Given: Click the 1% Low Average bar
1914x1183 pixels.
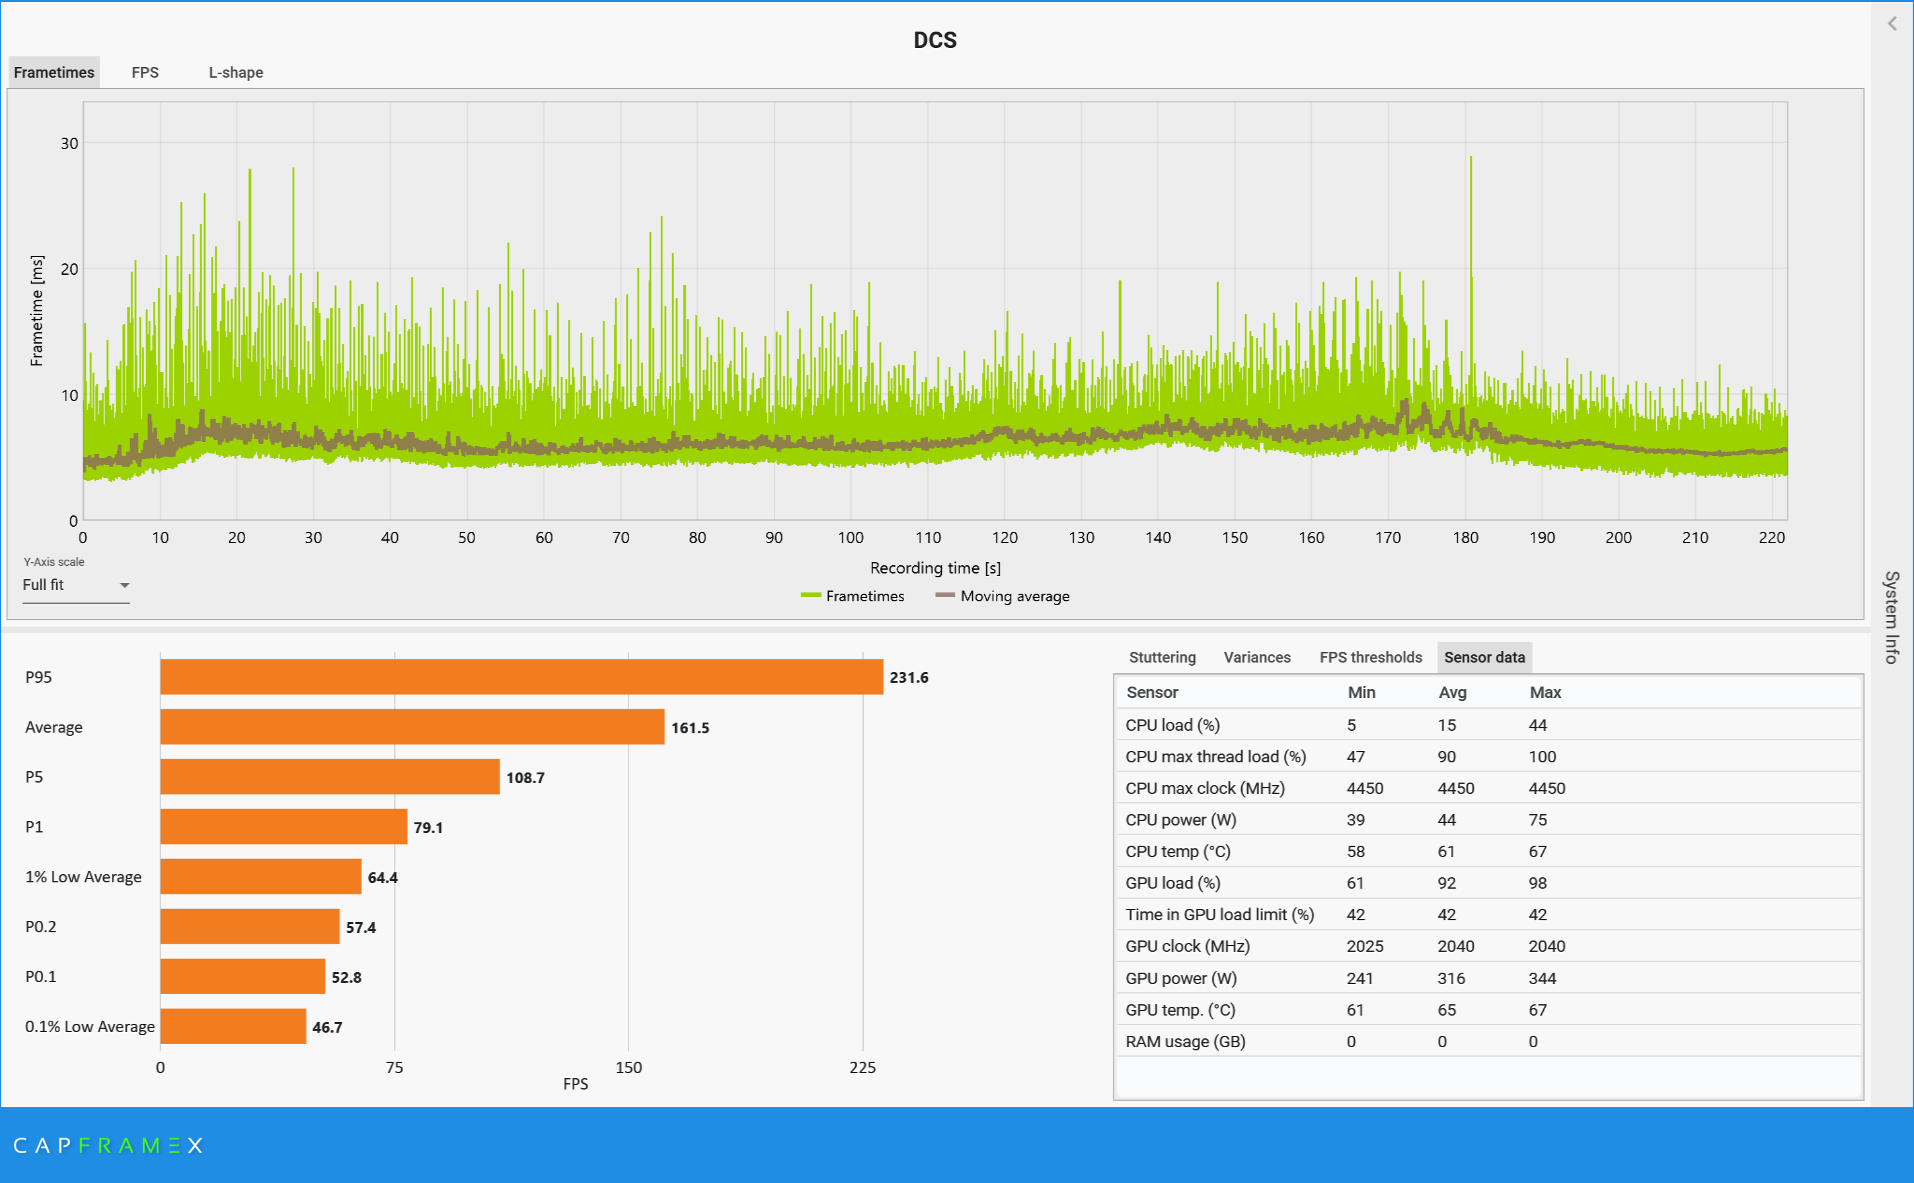Looking at the screenshot, I should (x=261, y=876).
